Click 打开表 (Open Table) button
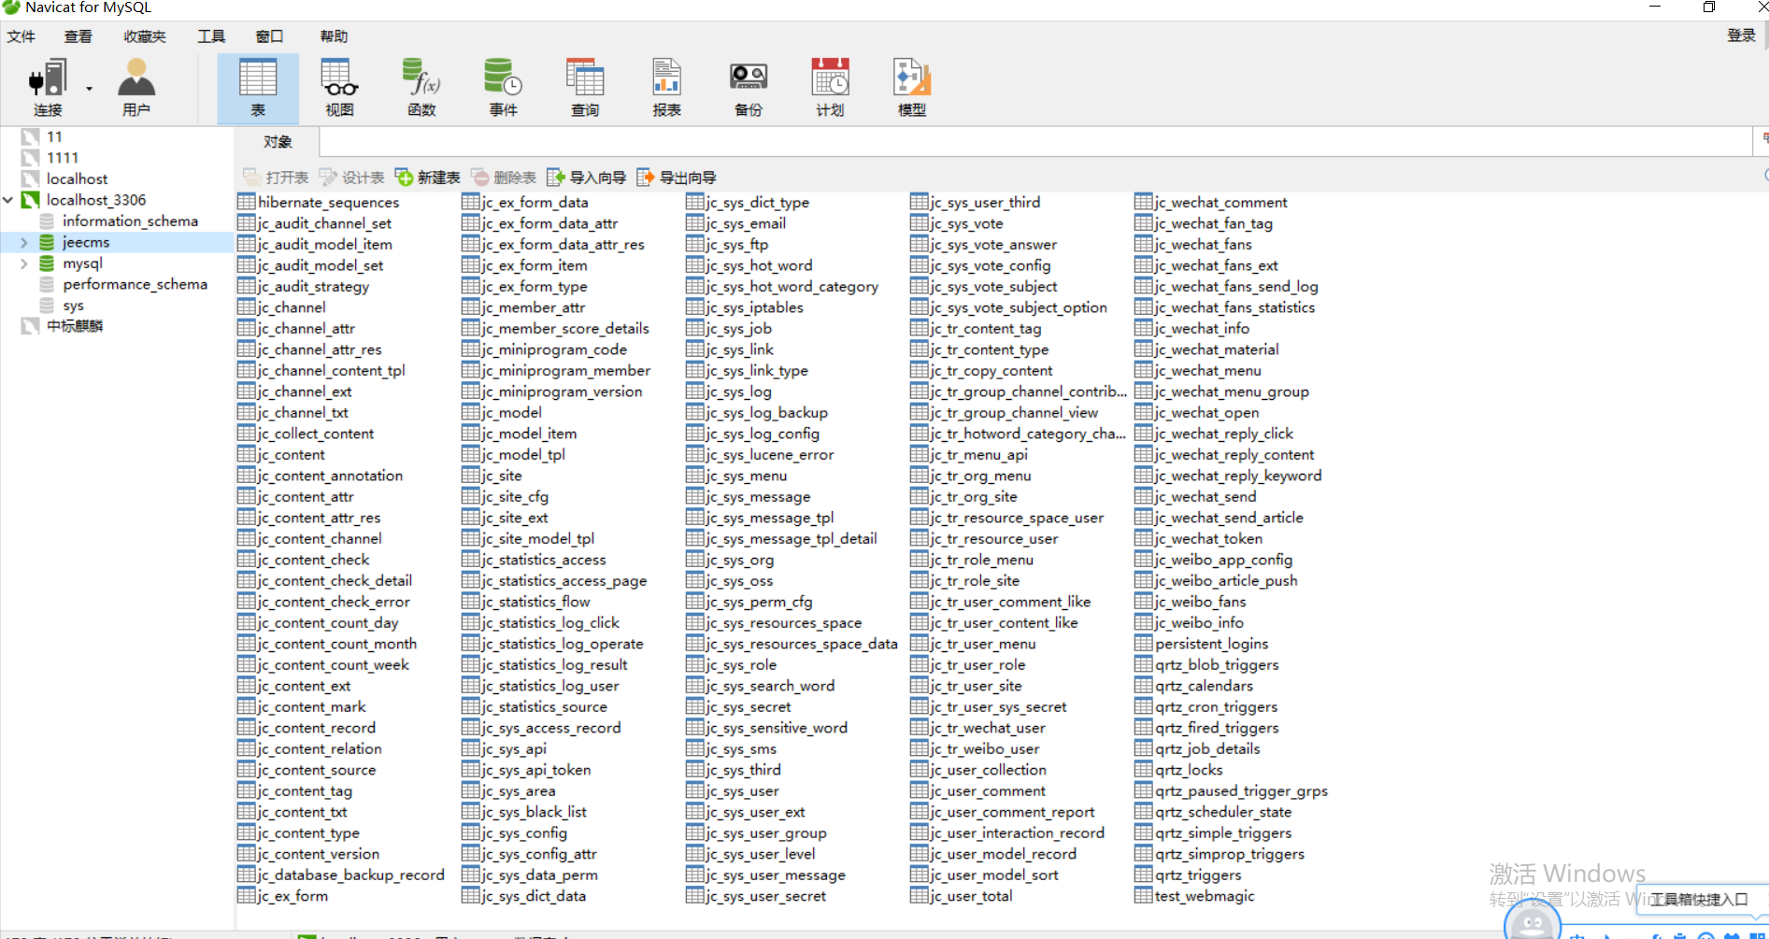 click(x=276, y=178)
